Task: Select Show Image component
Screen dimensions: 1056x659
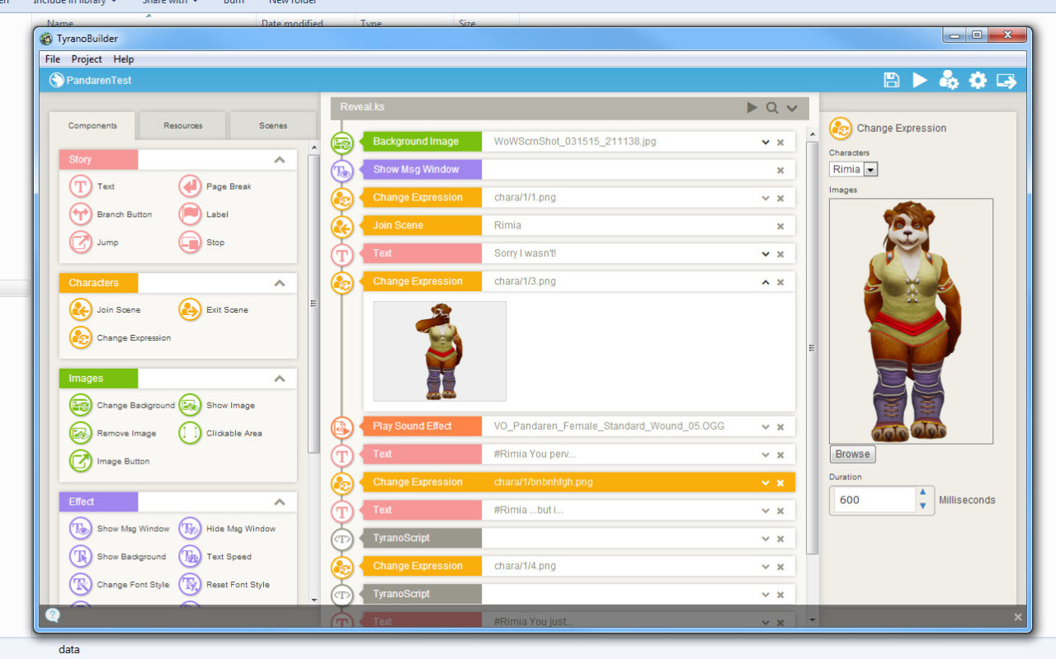Action: [x=217, y=406]
